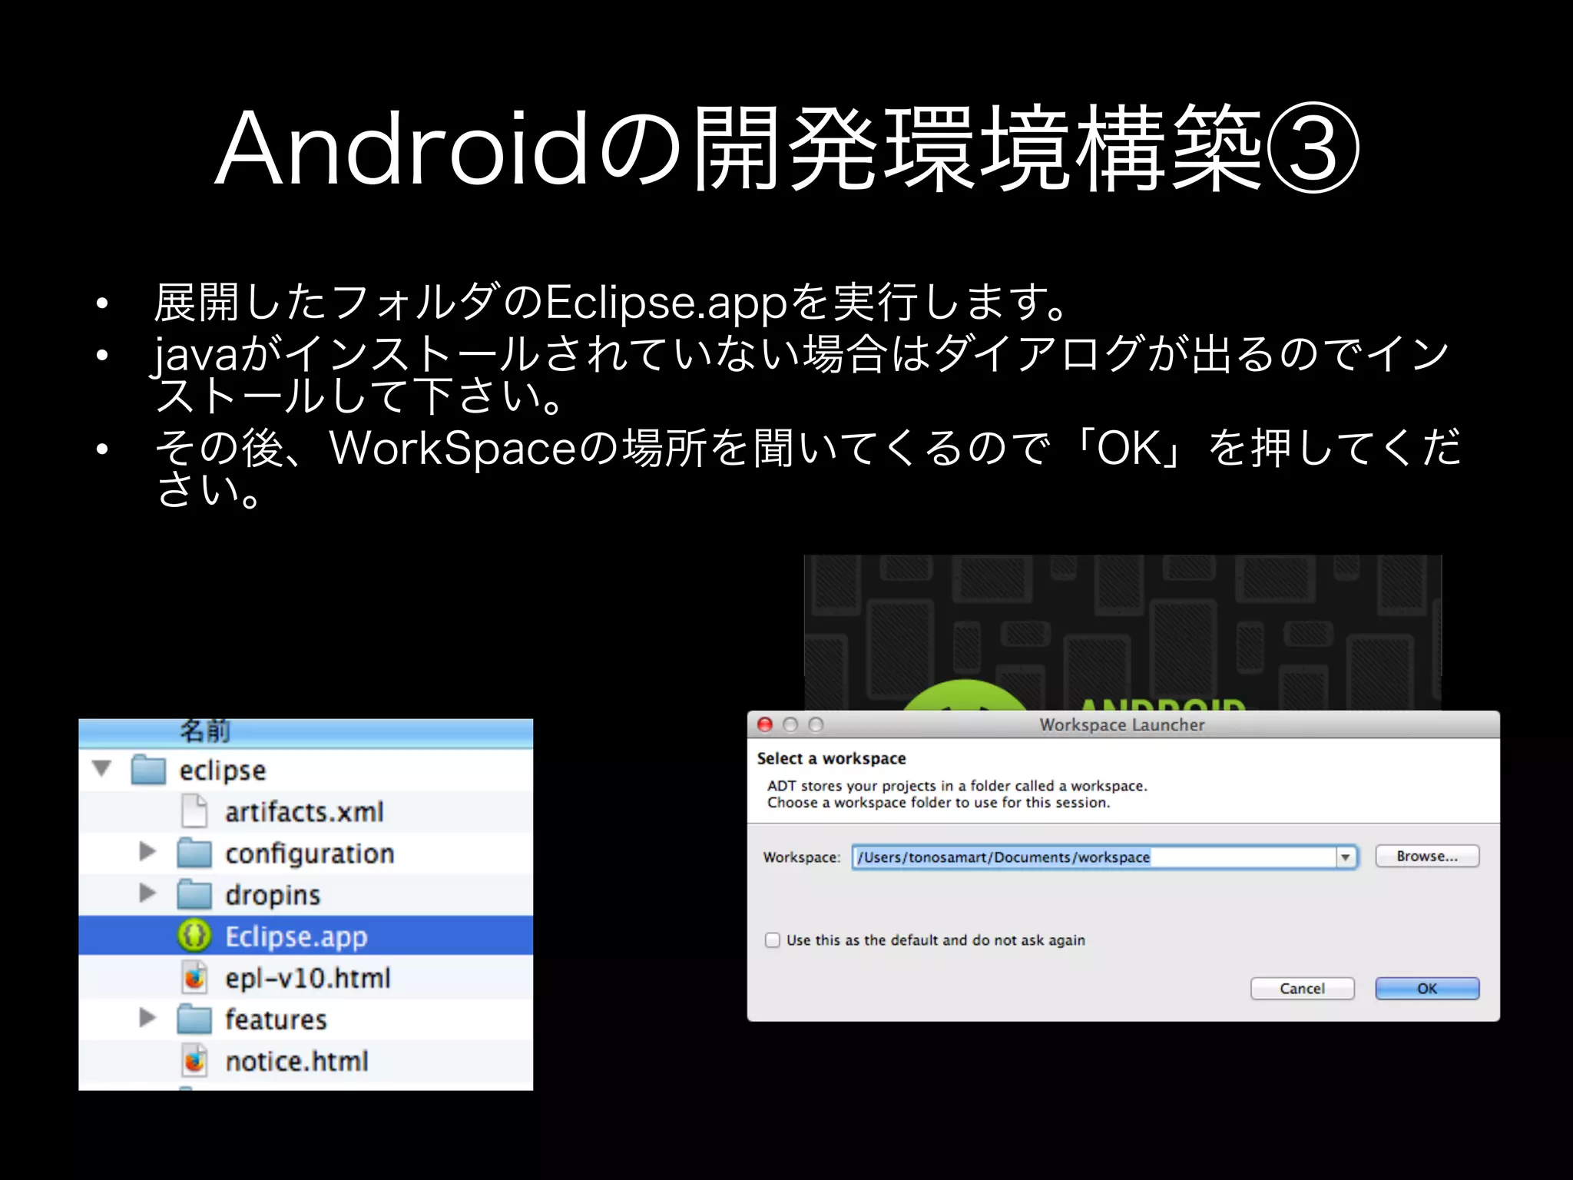This screenshot has height=1180, width=1573.
Task: Select the Eclipse.app file name
Action: (x=296, y=936)
